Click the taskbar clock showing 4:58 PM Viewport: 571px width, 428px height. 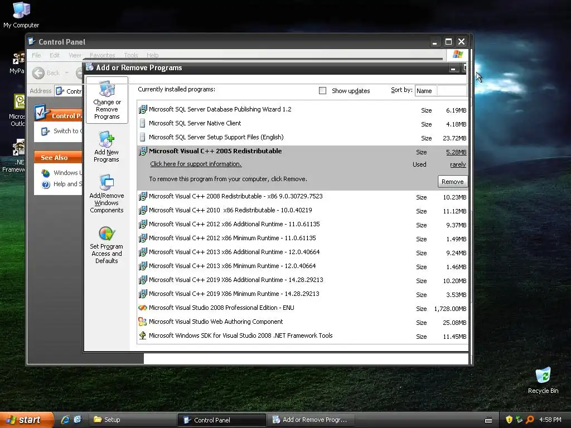pyautogui.click(x=550, y=420)
